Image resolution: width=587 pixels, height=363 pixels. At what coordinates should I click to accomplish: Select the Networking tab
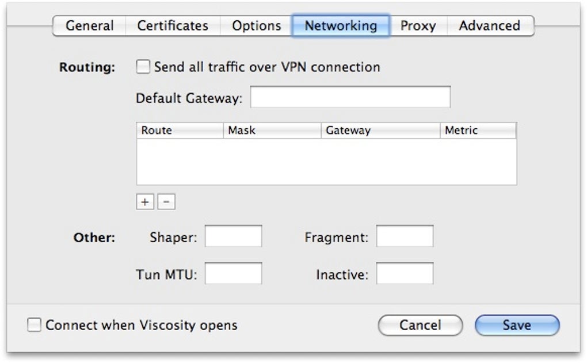(341, 26)
